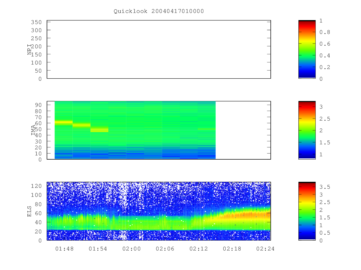Click the 20 tick on ELS axis

tap(38, 231)
